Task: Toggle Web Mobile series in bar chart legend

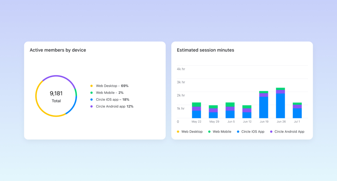Action: pyautogui.click(x=220, y=132)
